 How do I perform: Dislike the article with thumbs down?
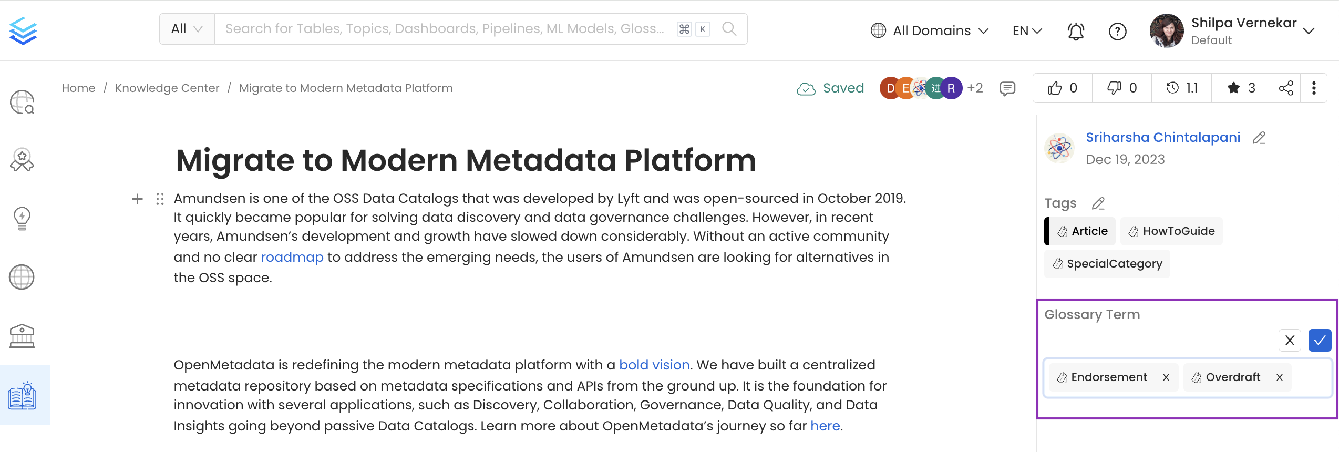pos(1122,88)
